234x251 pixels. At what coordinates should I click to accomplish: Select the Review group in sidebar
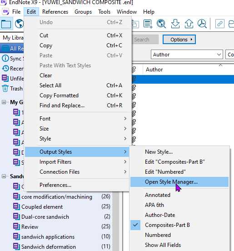point(30,227)
